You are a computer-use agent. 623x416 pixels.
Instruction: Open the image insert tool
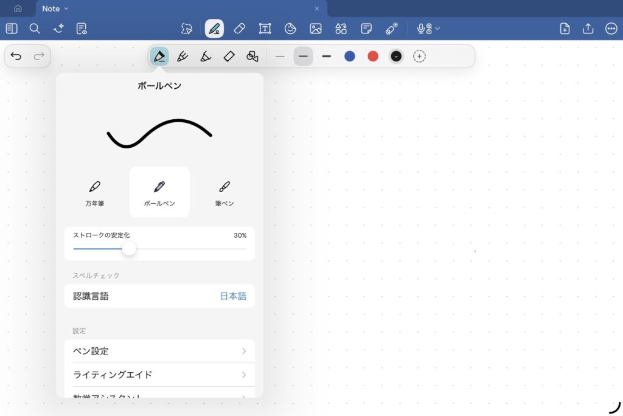pos(315,29)
